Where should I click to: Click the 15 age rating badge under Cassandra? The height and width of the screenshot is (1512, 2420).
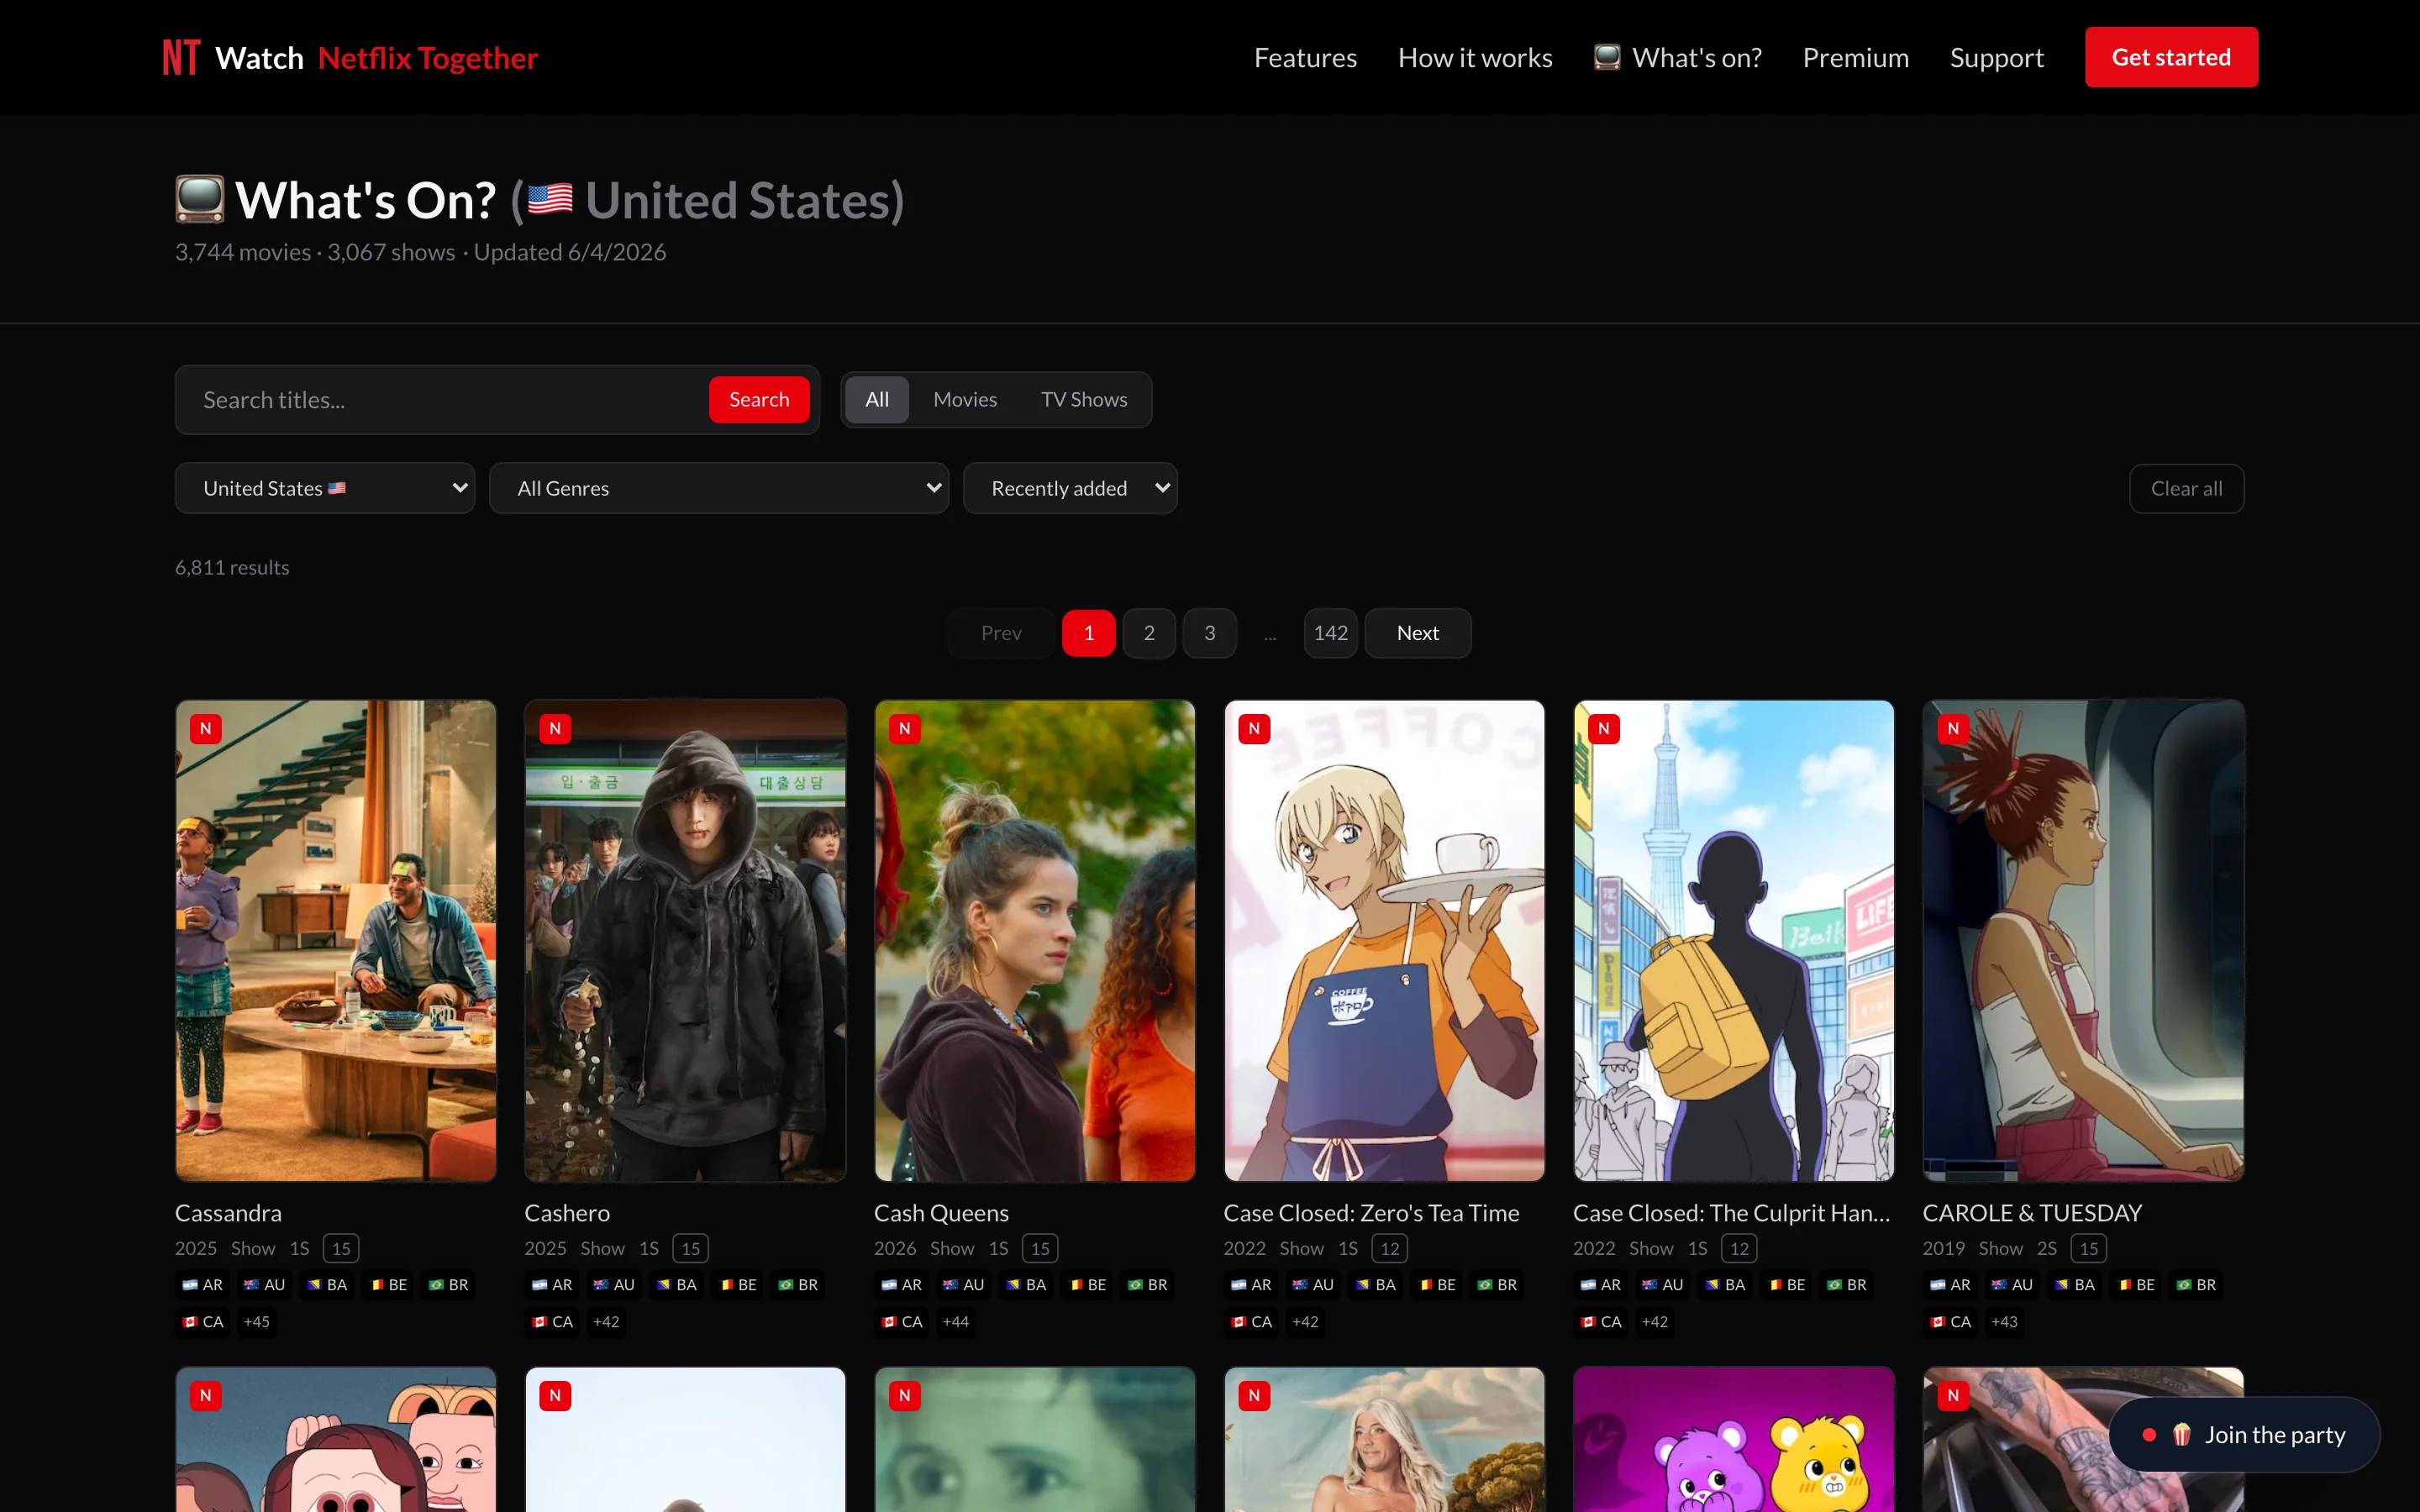click(x=341, y=1248)
